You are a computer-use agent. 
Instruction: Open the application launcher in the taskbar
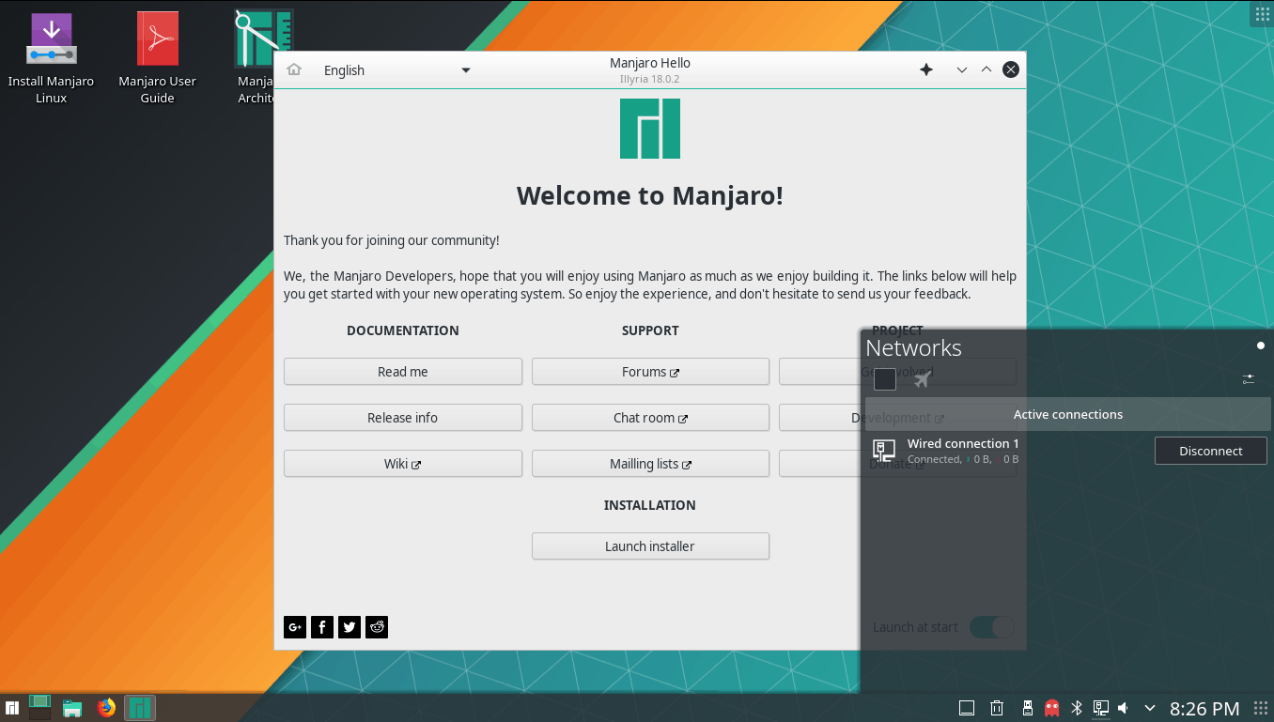click(x=12, y=707)
